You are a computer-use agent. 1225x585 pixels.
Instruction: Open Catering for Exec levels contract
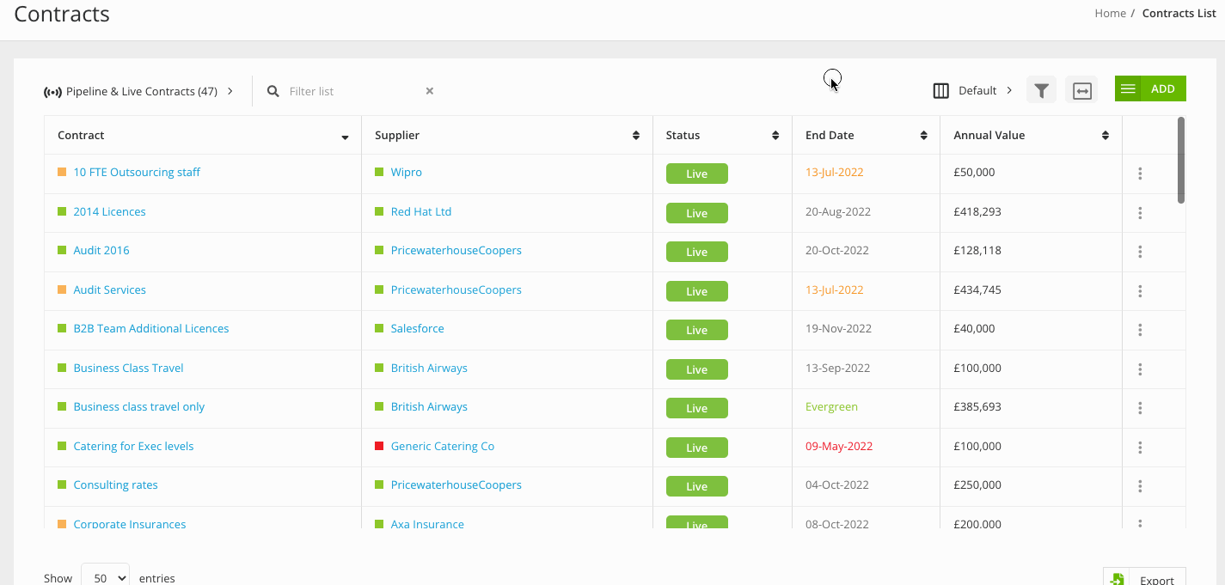pos(133,446)
